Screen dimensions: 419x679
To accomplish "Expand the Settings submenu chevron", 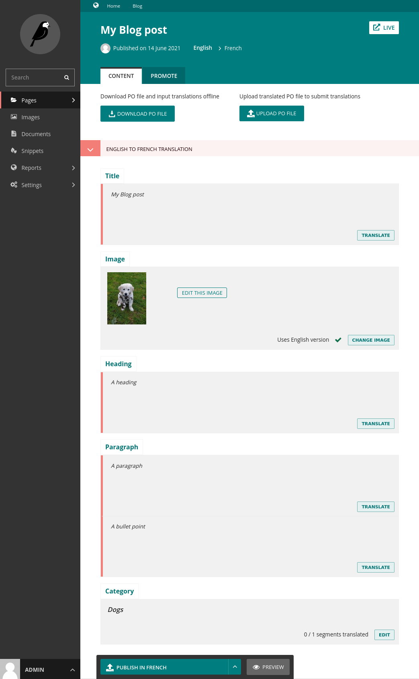I will coord(73,185).
